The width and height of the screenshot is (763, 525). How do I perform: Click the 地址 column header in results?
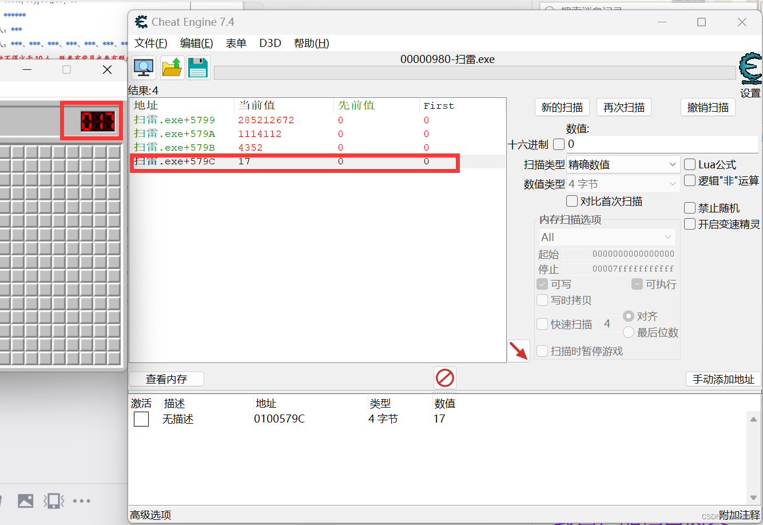[x=182, y=105]
